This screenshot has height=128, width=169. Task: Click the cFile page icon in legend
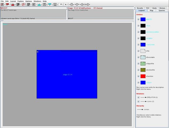[x=143, y=51]
